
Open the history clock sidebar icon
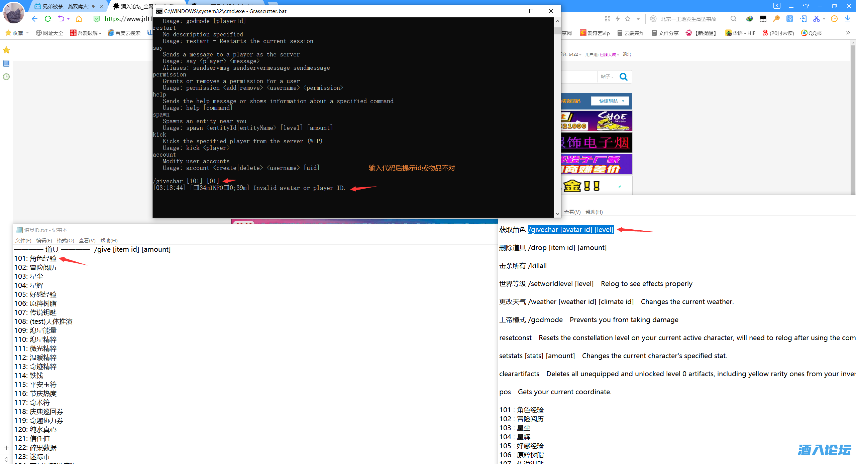coord(6,77)
